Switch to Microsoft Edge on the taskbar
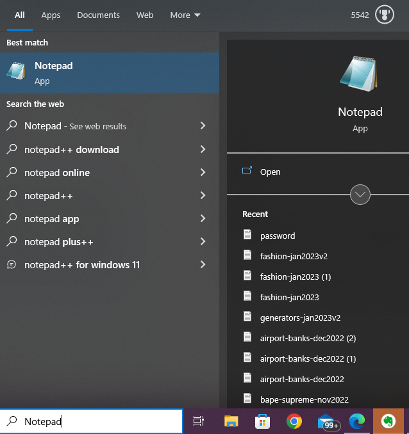Screen dimensions: 409x434 click(357, 421)
